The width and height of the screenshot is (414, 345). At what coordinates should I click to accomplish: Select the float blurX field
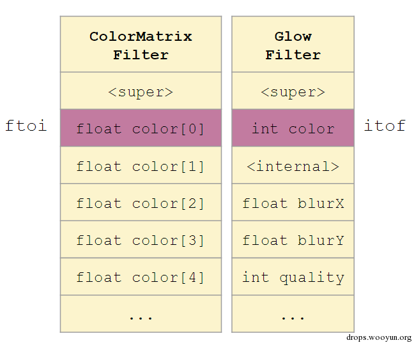(x=293, y=202)
